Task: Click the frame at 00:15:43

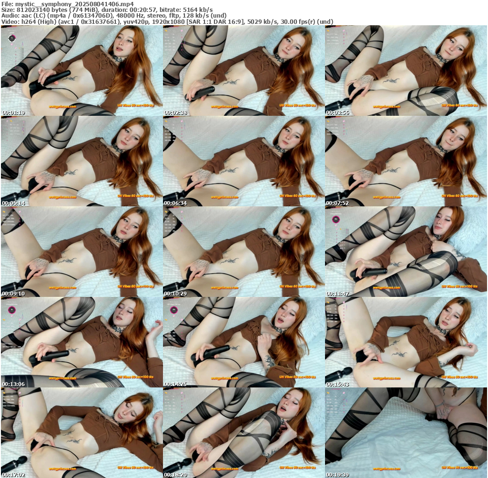Action: 406,342
